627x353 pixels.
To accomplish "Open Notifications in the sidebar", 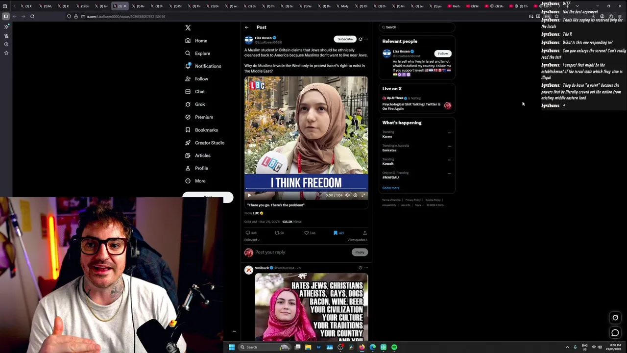I will coord(203,66).
